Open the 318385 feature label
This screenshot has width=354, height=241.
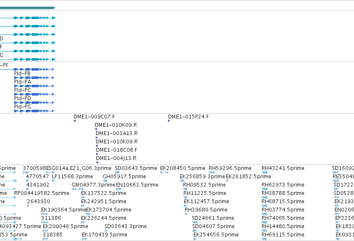52,235
